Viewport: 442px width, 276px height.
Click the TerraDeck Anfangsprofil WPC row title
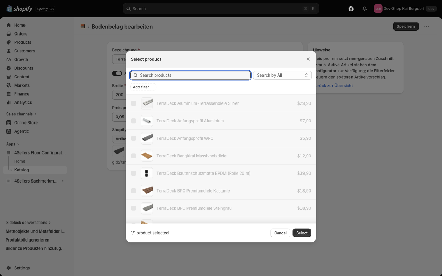[185, 138]
